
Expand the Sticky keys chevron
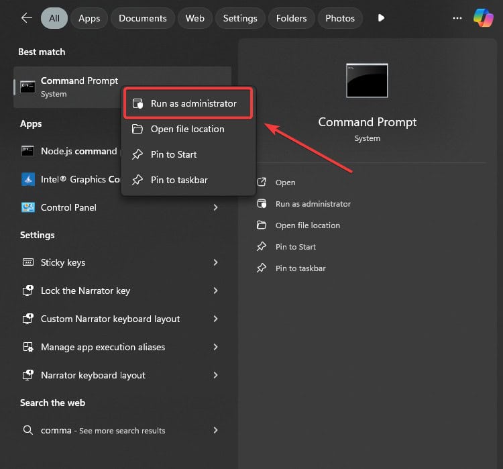point(215,262)
